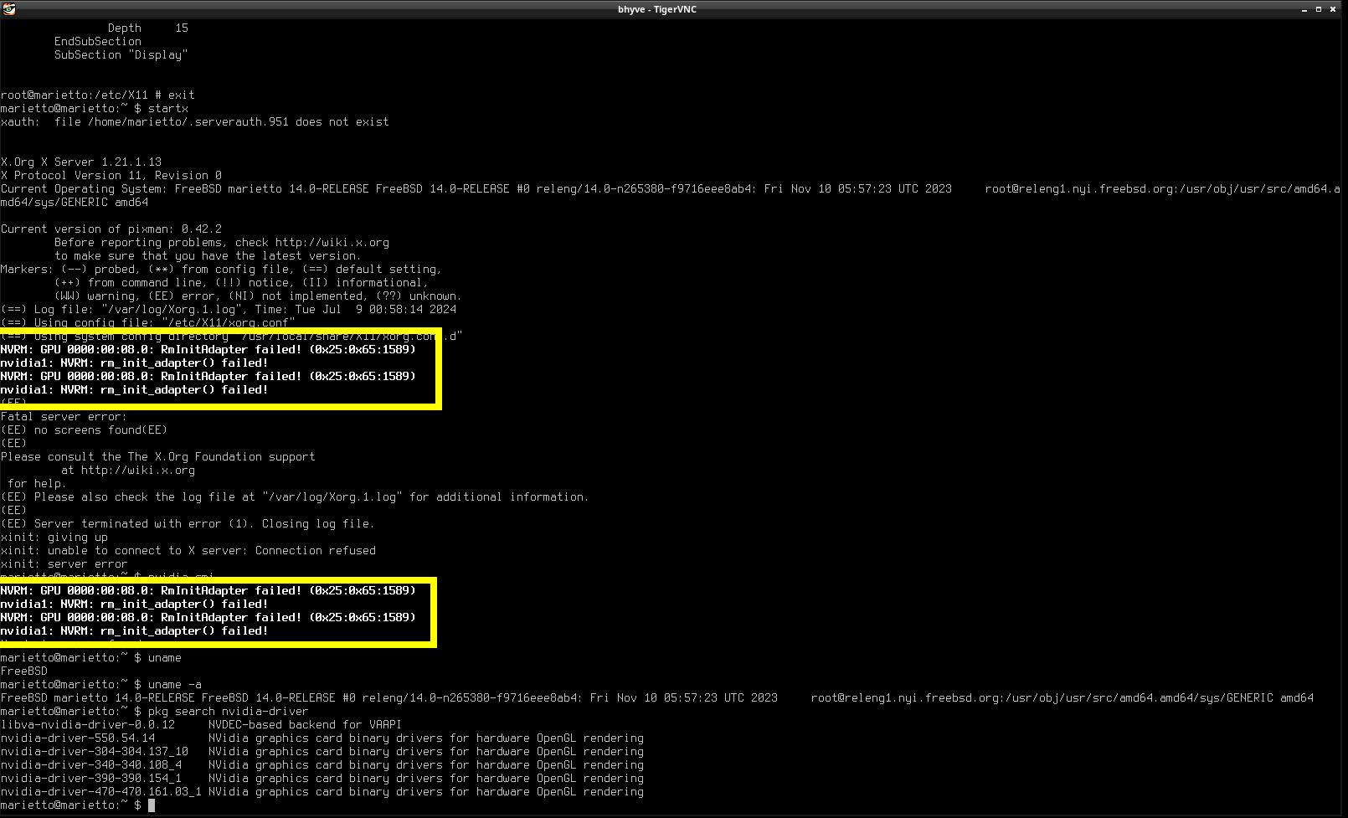Viewport: 1348px width, 818px height.
Task: Click the 'X.Org X Server 1.21.1.13' line
Action: [x=81, y=162]
